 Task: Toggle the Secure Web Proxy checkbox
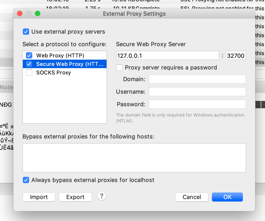click(29, 64)
